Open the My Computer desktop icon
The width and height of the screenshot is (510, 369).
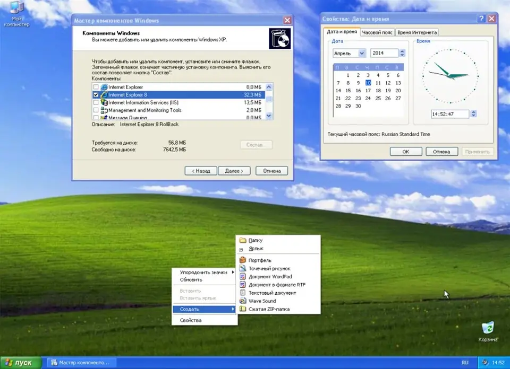coord(16,13)
